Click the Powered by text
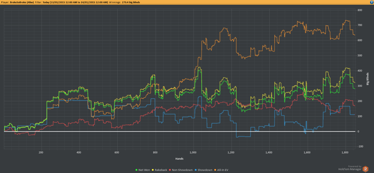The image size is (374, 173). [x=355, y=166]
